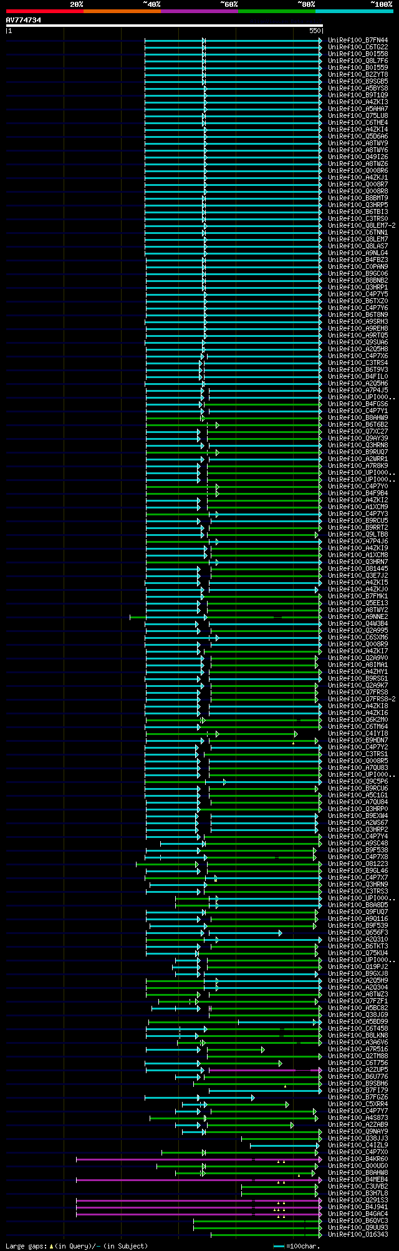
Task: Select the UniRef100_B4F9B4 label
Action: tap(358, 494)
